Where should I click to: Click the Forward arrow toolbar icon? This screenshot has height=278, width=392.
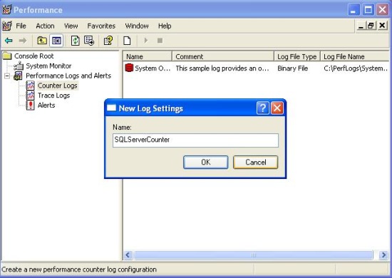[x=23, y=41]
